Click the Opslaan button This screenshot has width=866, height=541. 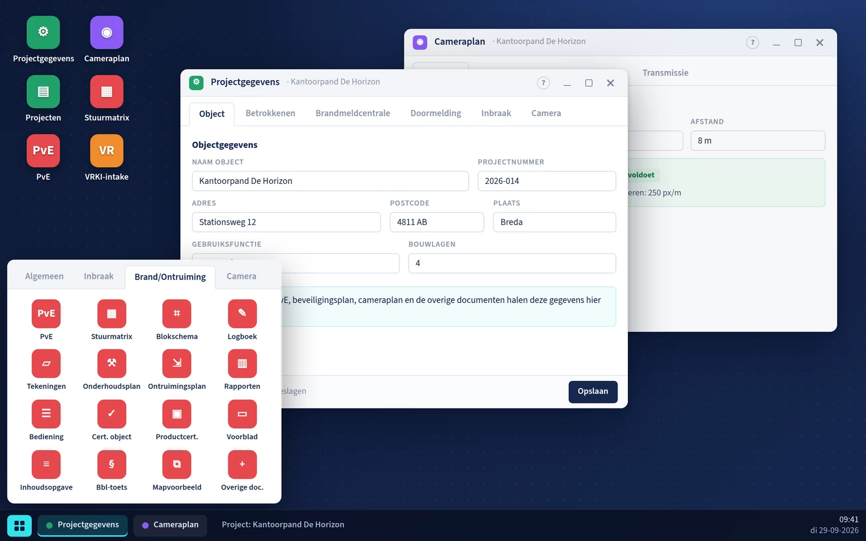click(x=593, y=392)
